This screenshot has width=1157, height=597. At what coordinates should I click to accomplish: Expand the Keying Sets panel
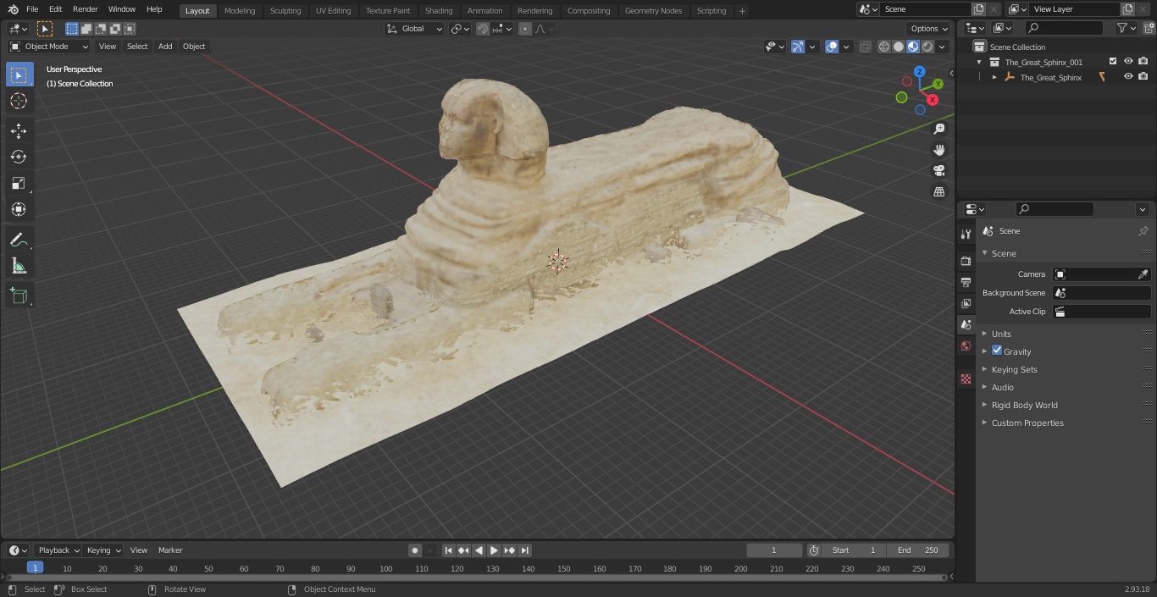(1015, 369)
